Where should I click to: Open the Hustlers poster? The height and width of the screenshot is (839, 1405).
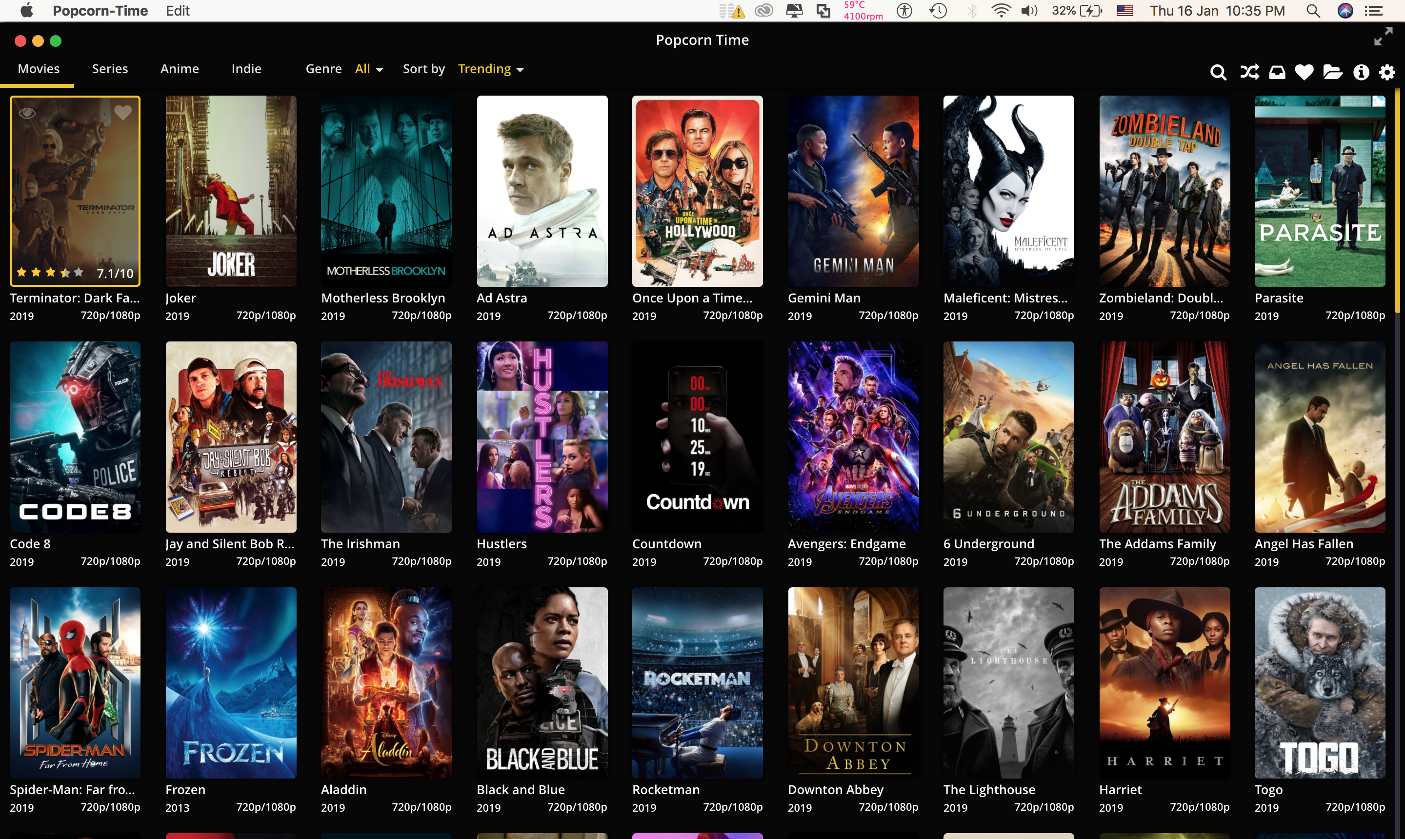pyautogui.click(x=542, y=437)
